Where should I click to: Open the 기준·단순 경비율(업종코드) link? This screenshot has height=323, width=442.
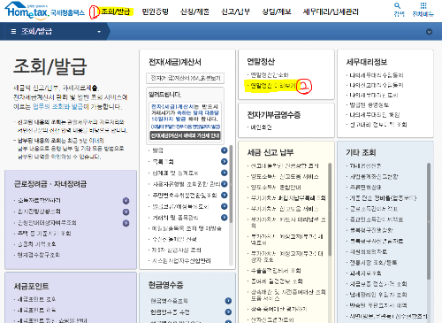[383, 198]
